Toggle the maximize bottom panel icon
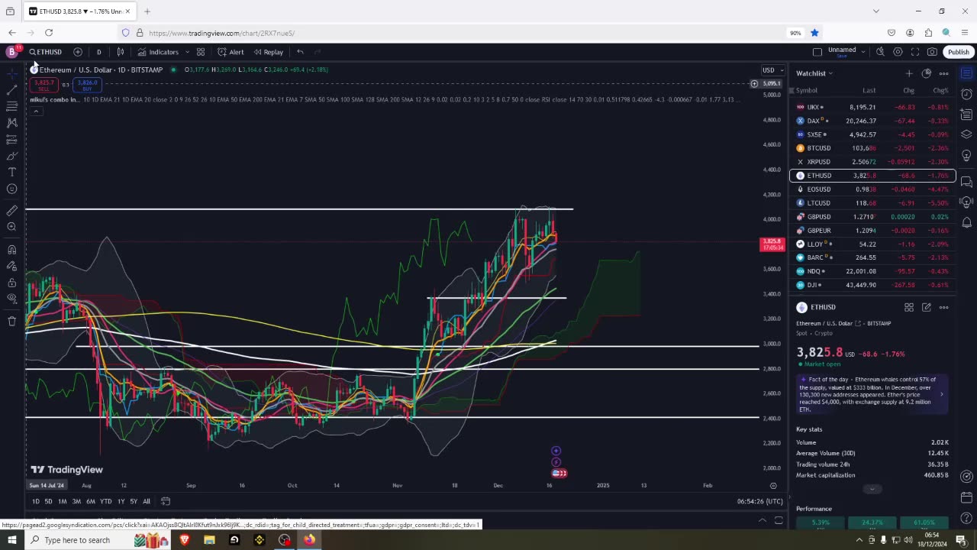977x550 pixels. [x=779, y=521]
